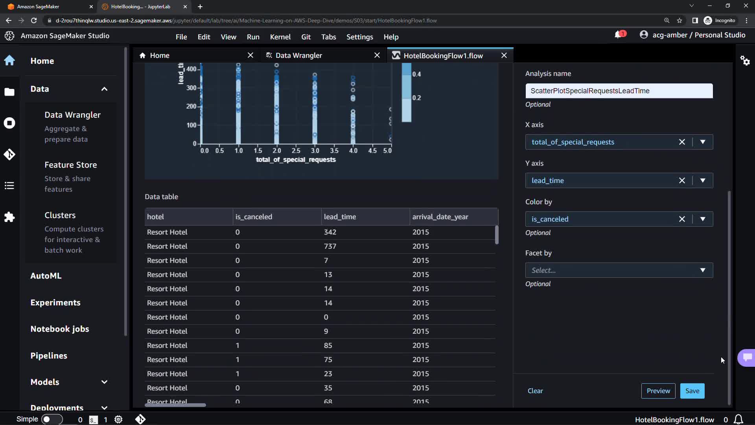Screen dimensions: 755x425
Task: Open the Kernel menu
Action: point(280,37)
